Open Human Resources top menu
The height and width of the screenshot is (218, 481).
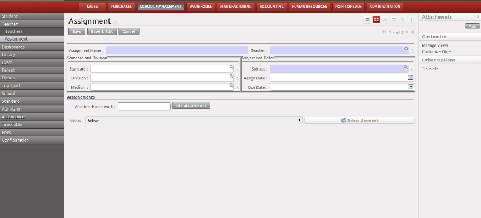click(310, 7)
